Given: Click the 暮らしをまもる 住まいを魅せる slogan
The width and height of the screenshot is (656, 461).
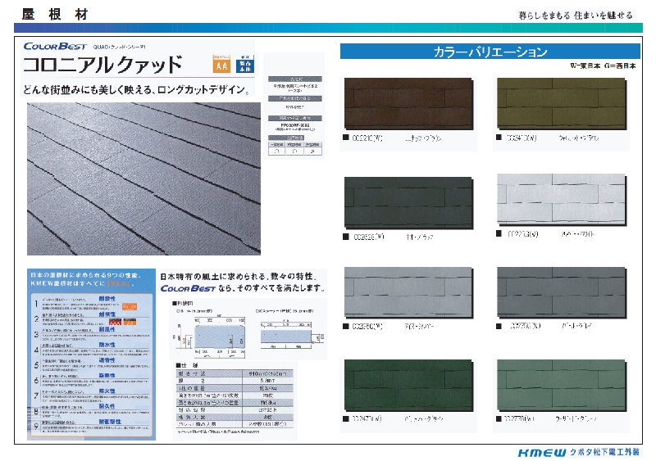Looking at the screenshot, I should pos(576,16).
